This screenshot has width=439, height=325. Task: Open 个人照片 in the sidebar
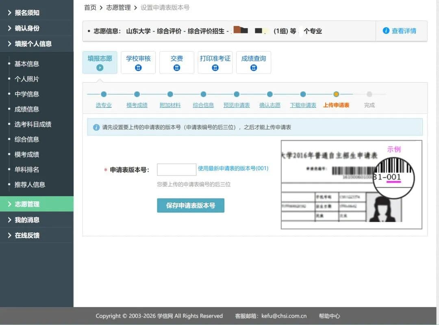pos(27,79)
